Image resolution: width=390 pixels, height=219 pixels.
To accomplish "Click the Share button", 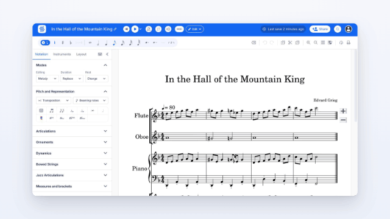I will point(320,29).
